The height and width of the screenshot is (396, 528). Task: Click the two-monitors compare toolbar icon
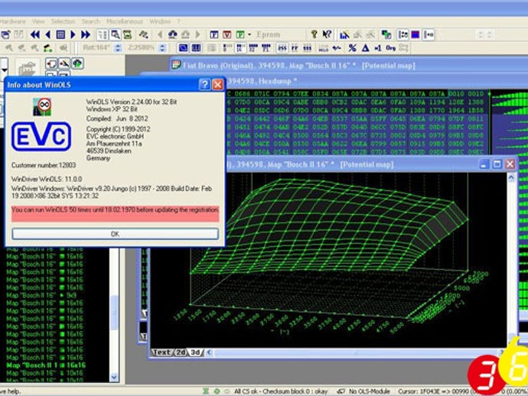[x=386, y=34]
